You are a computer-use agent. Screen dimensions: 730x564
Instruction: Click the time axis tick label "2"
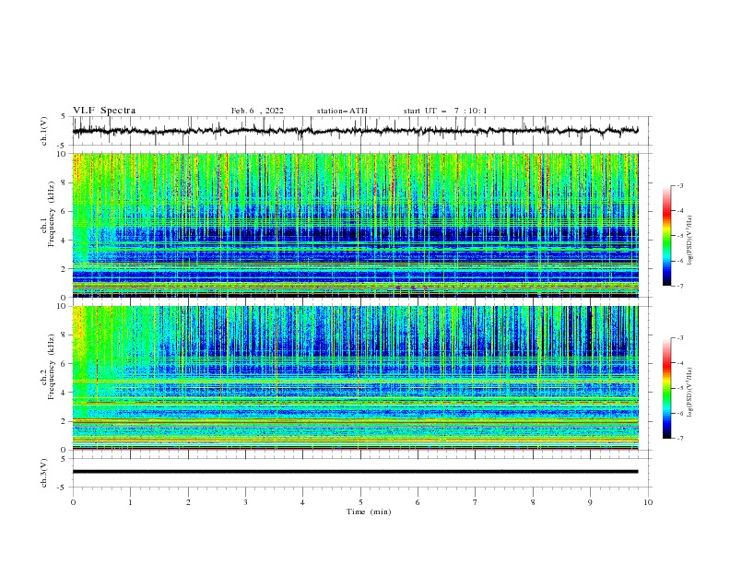(188, 502)
